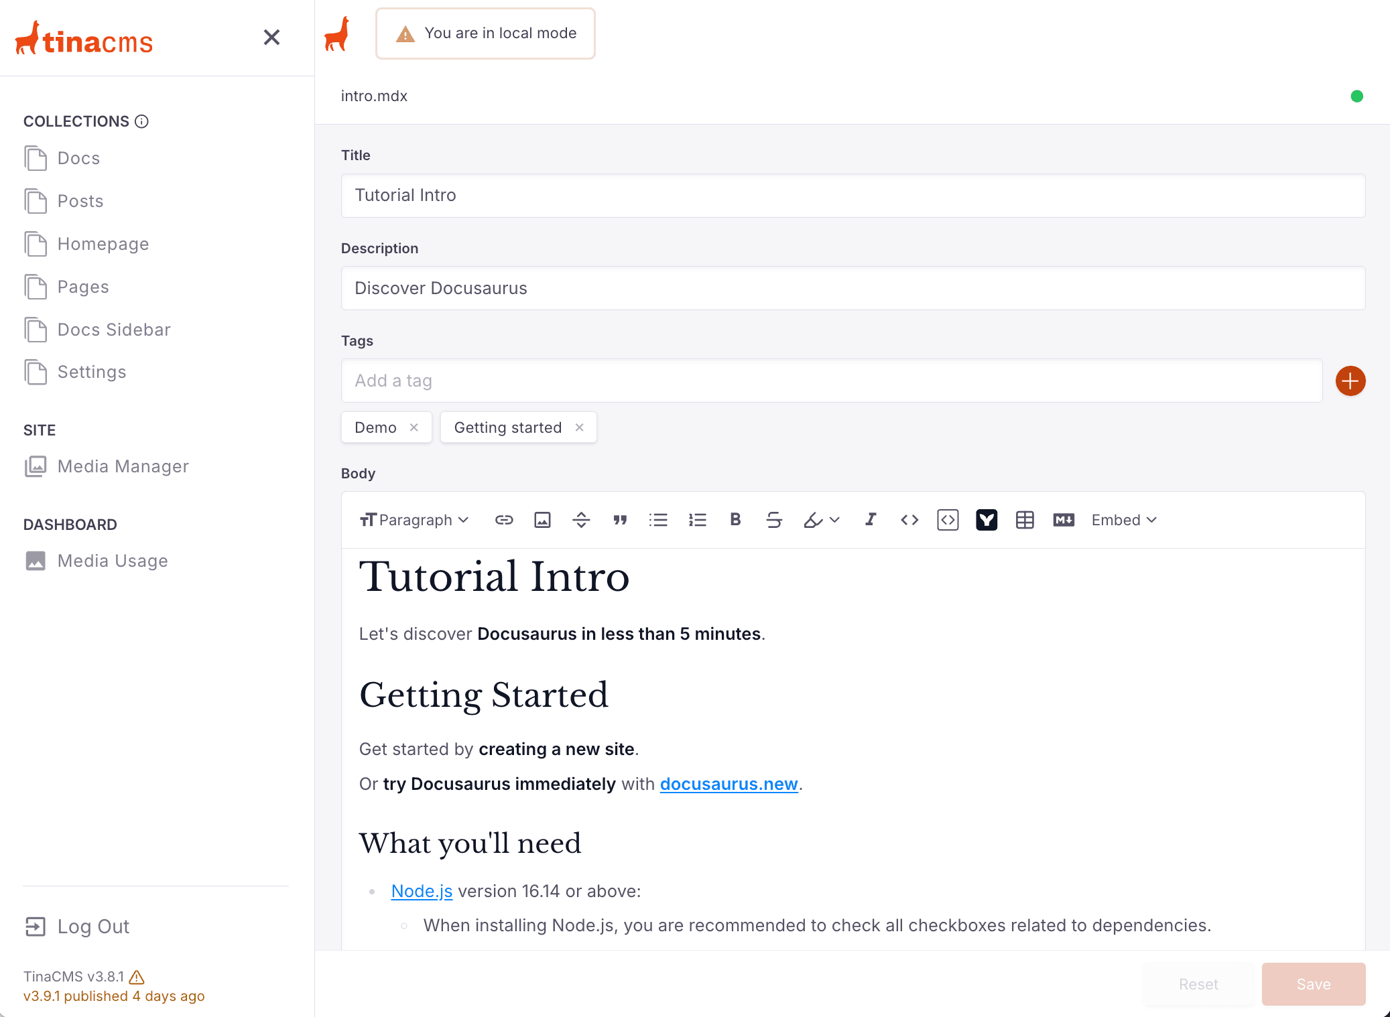Open the Docs Sidebar collection
This screenshot has height=1017, width=1390.
coord(97,330)
